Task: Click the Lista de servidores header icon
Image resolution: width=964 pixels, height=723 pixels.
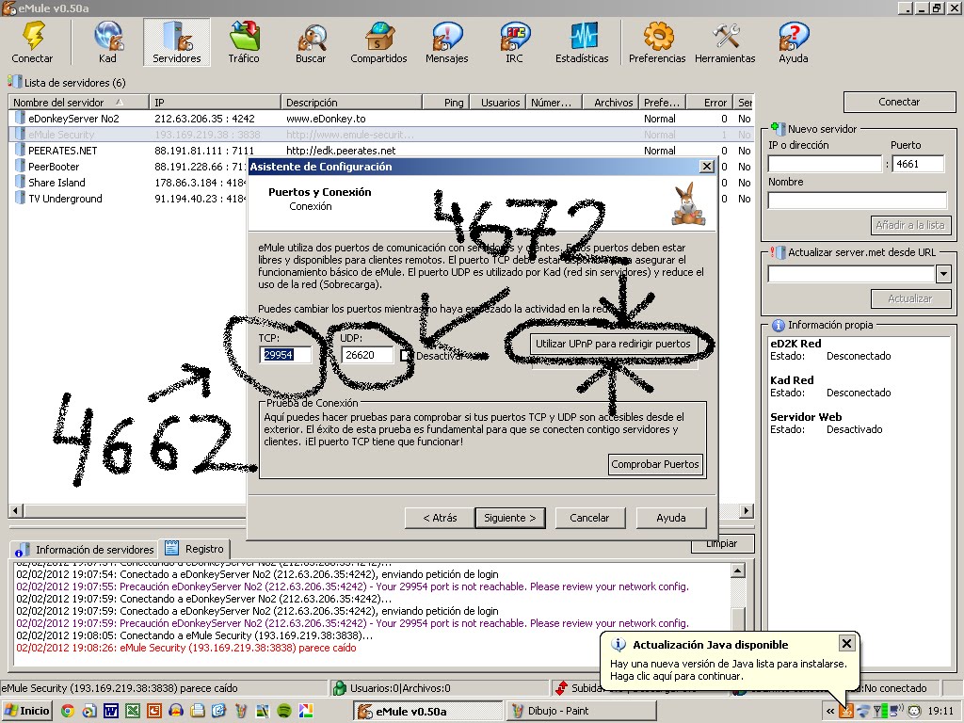Action: coord(15,82)
